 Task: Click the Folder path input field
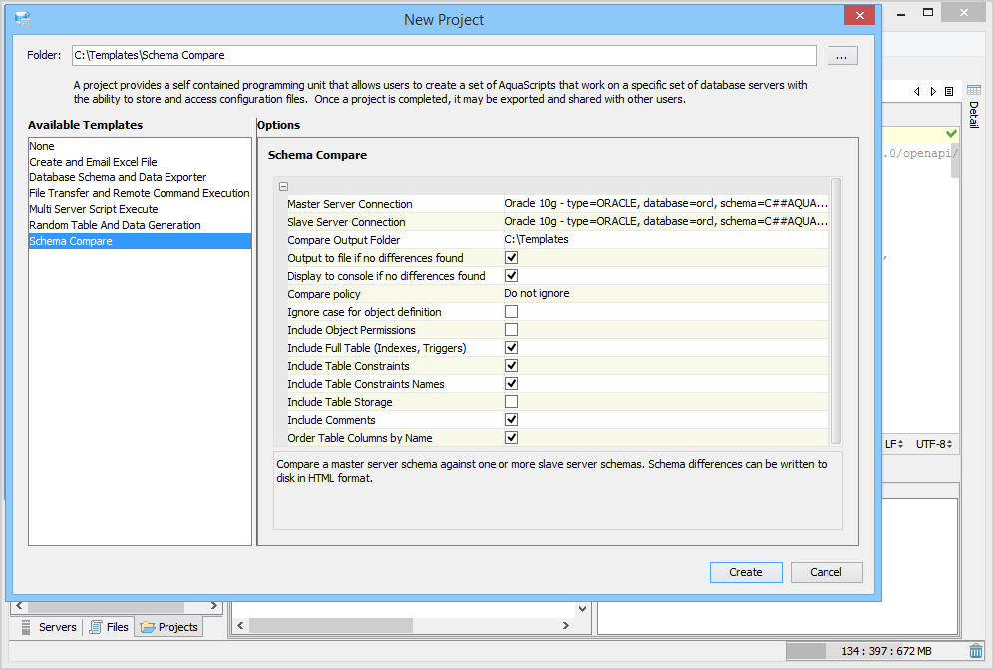[x=443, y=56]
